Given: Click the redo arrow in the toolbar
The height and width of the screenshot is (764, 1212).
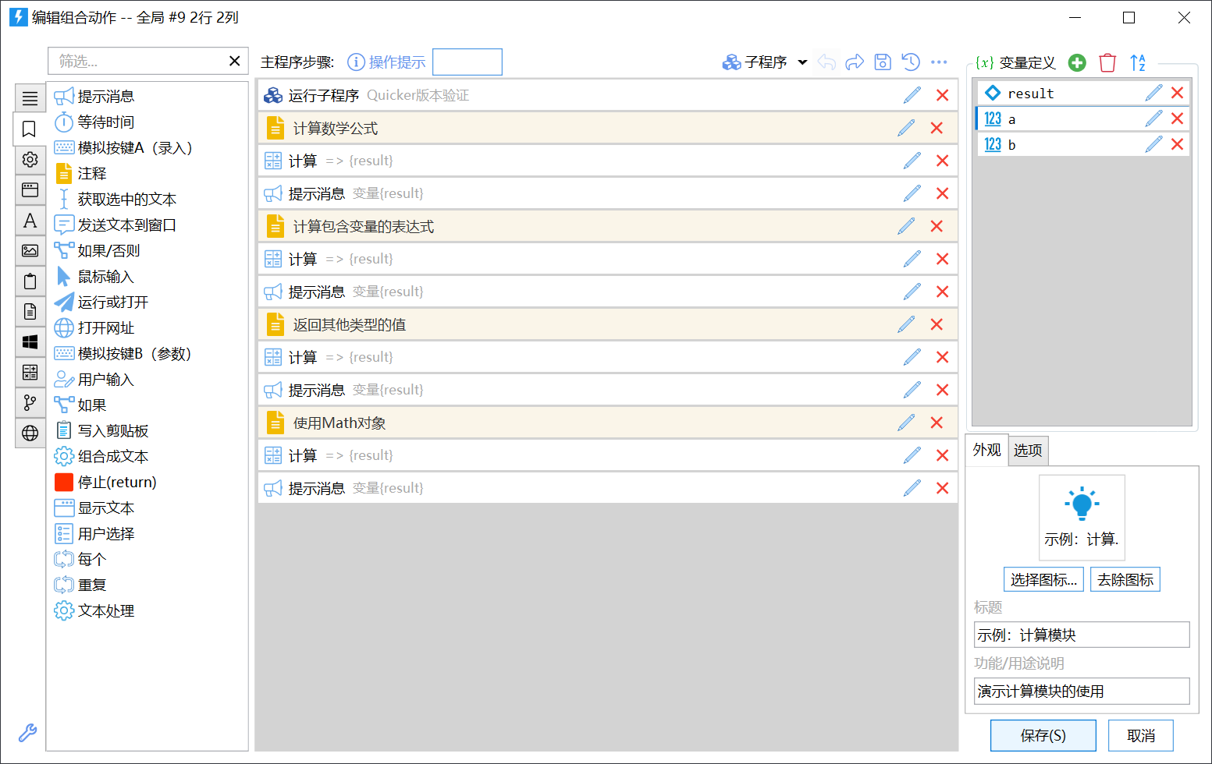Looking at the screenshot, I should click(x=855, y=62).
